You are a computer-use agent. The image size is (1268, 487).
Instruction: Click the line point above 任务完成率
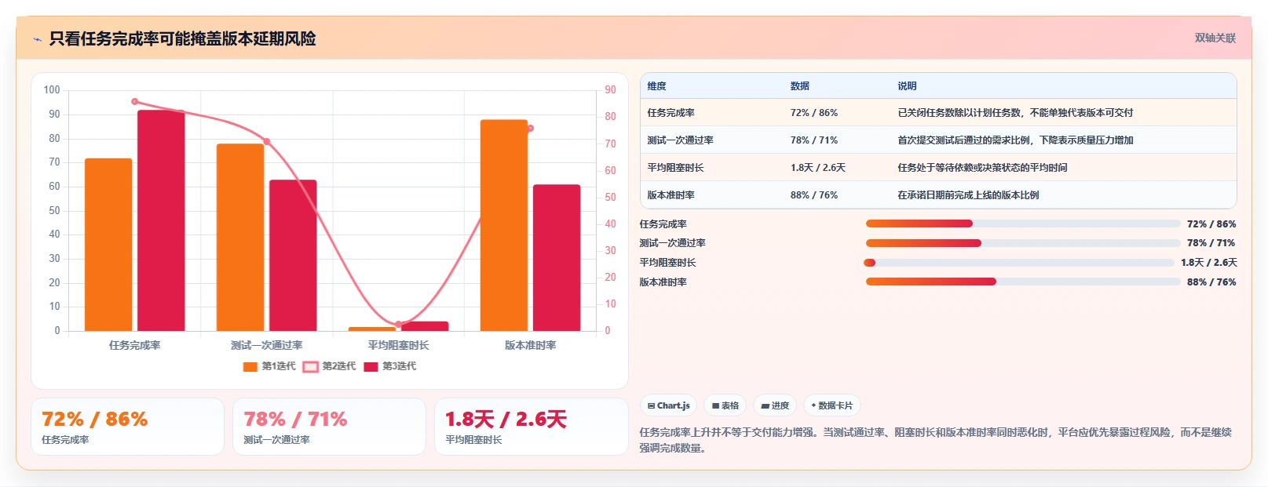(135, 101)
